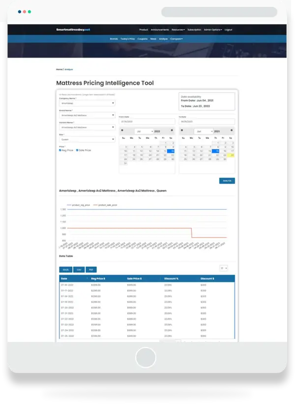This screenshot has height=404, width=295.
Task: Click the Analyze breadcrumb link
Action: 68,69
